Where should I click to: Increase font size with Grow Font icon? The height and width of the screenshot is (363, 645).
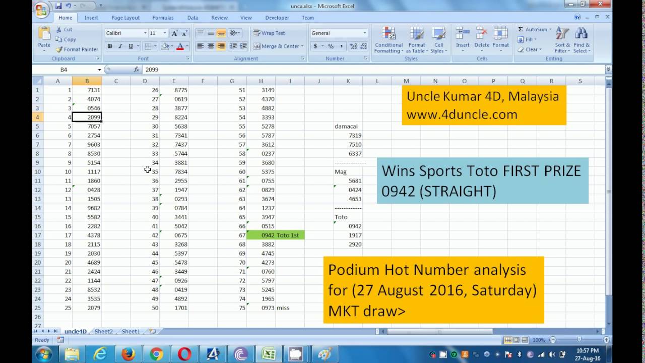175,33
